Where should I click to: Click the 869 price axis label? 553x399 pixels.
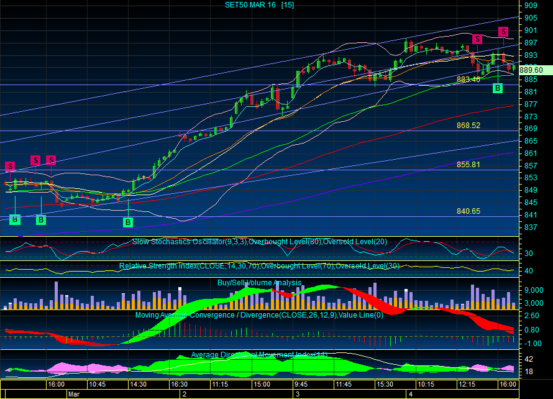tap(531, 129)
